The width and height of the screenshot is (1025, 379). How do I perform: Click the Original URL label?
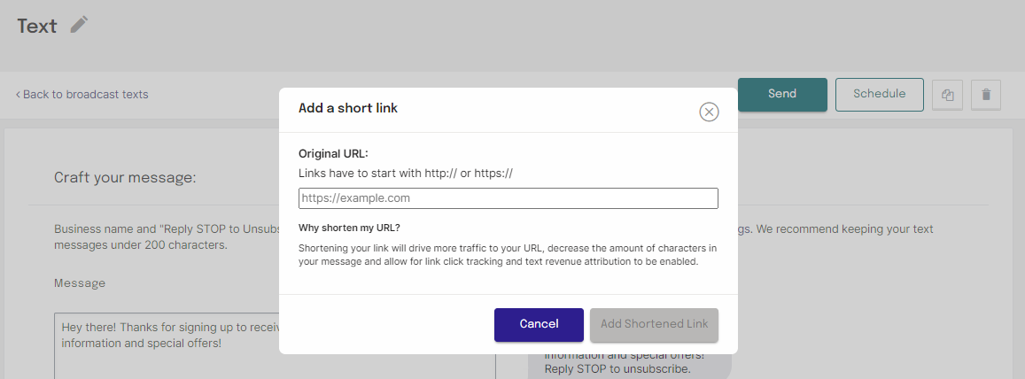[x=333, y=153]
